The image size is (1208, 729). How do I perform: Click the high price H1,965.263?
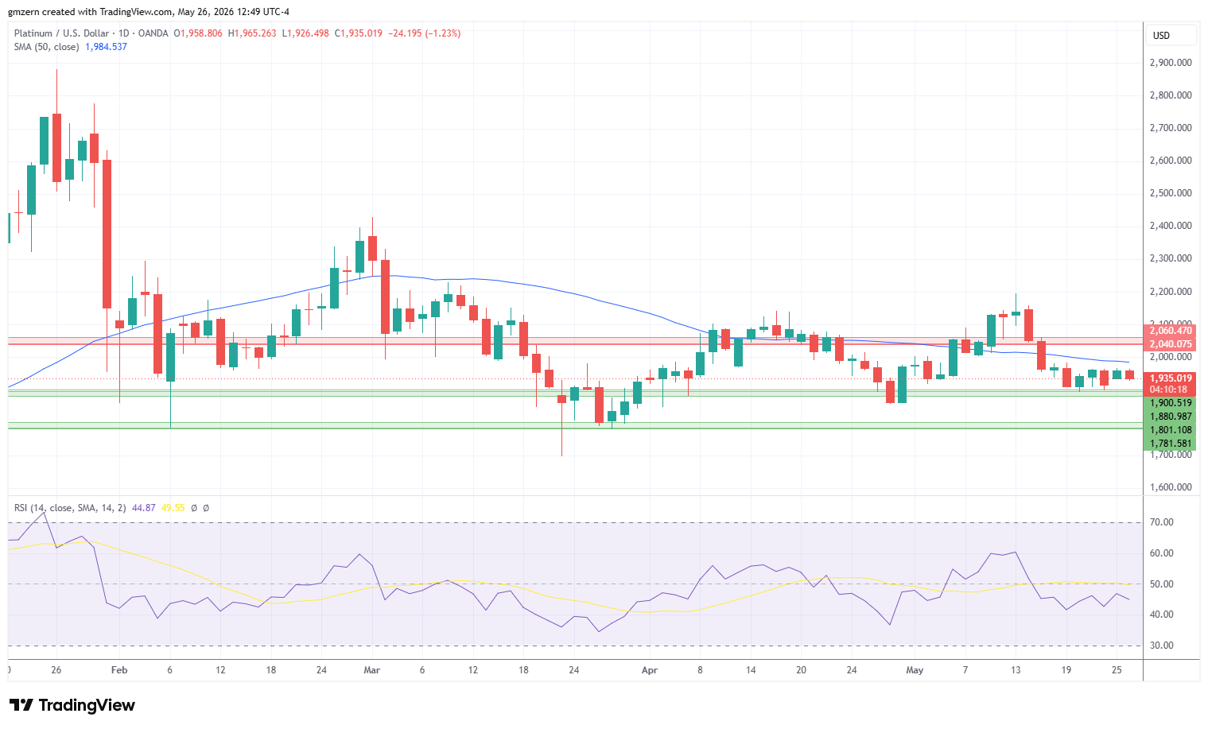point(252,33)
